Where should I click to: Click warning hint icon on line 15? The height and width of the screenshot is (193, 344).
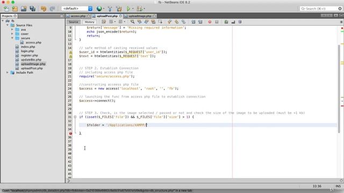70,53
